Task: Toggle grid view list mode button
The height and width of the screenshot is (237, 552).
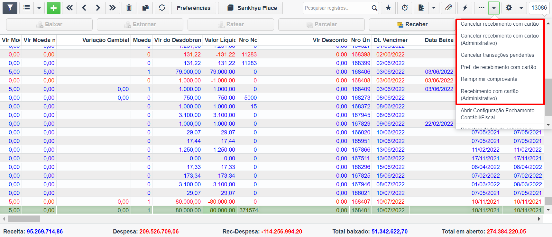Action: click(27, 8)
